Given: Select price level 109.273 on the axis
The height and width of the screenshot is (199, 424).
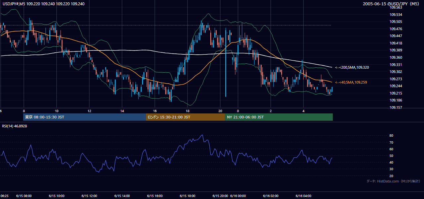Looking at the screenshot, I should coord(396,79).
